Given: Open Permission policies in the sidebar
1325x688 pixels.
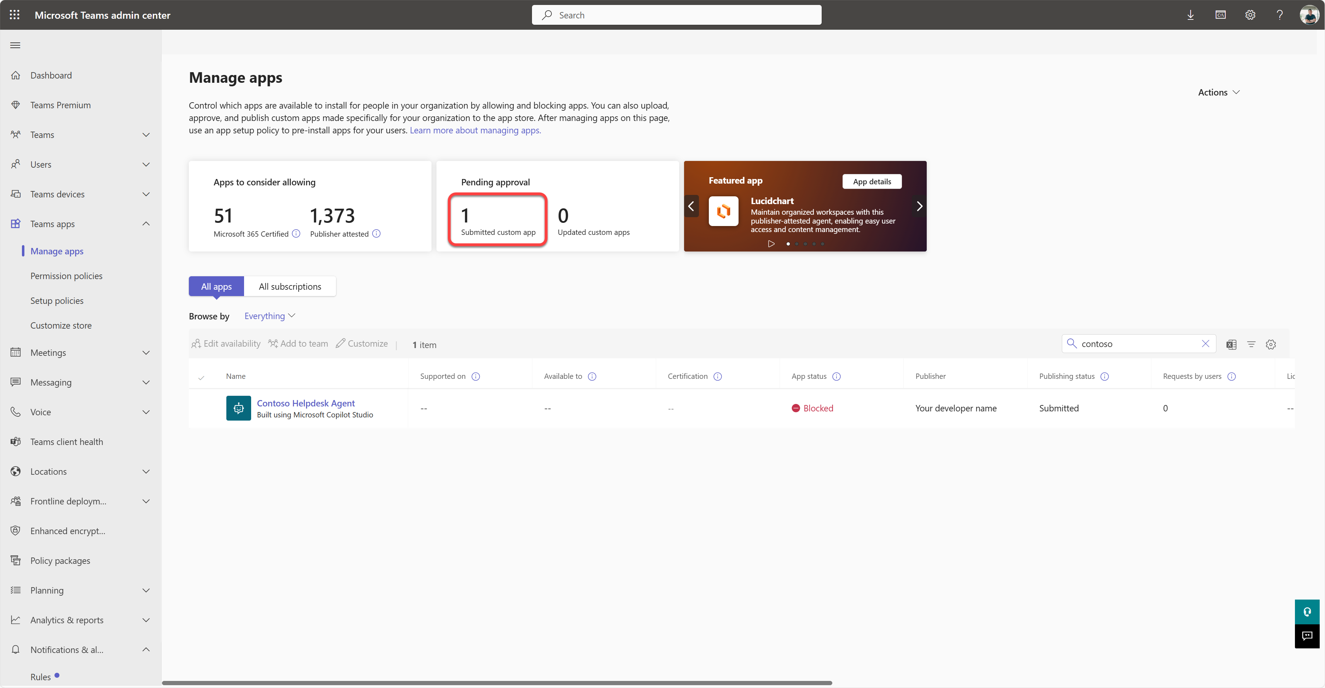Looking at the screenshot, I should [66, 276].
